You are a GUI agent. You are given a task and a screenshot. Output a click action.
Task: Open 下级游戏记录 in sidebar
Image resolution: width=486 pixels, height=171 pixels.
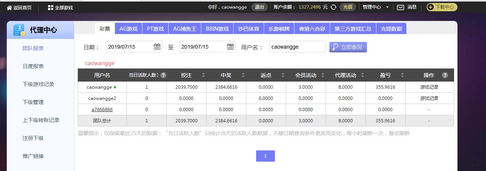pyautogui.click(x=38, y=84)
